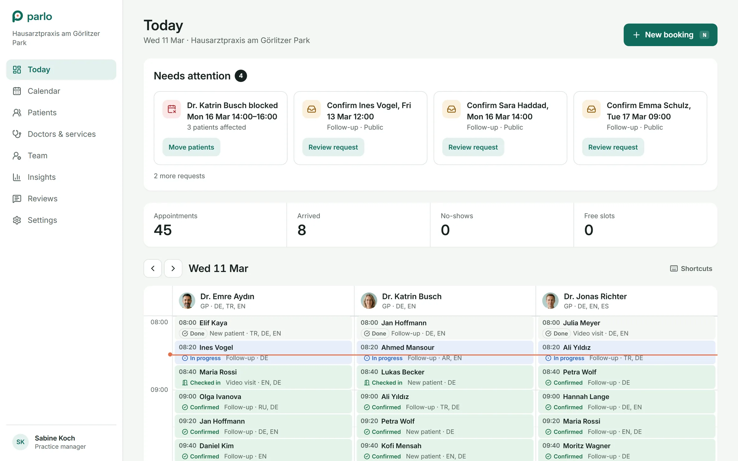738x461 pixels.
Task: Go to next day with right chevron
Action: 173,268
